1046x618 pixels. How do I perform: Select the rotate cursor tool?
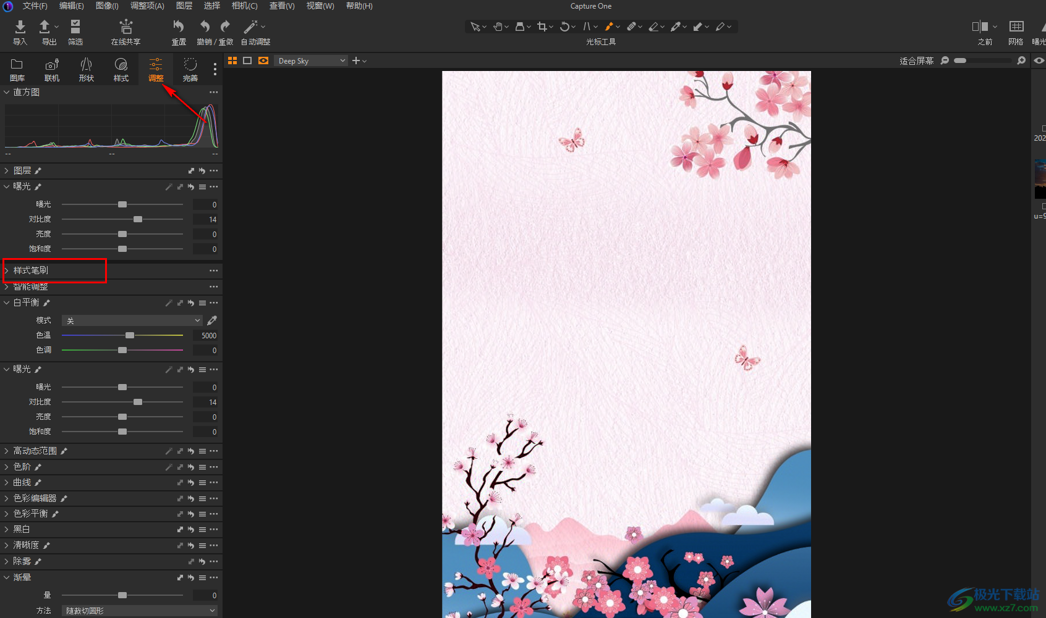point(564,27)
